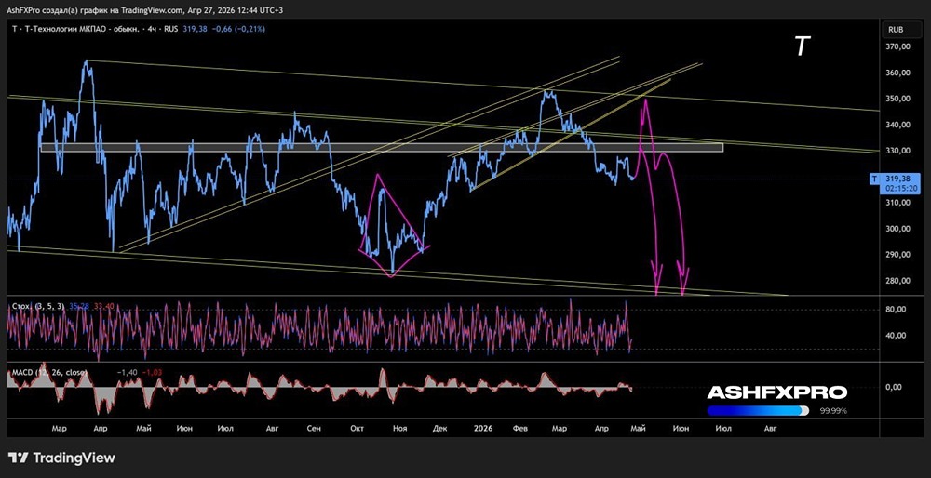Click the Авг label right before Сен

pos(273,427)
